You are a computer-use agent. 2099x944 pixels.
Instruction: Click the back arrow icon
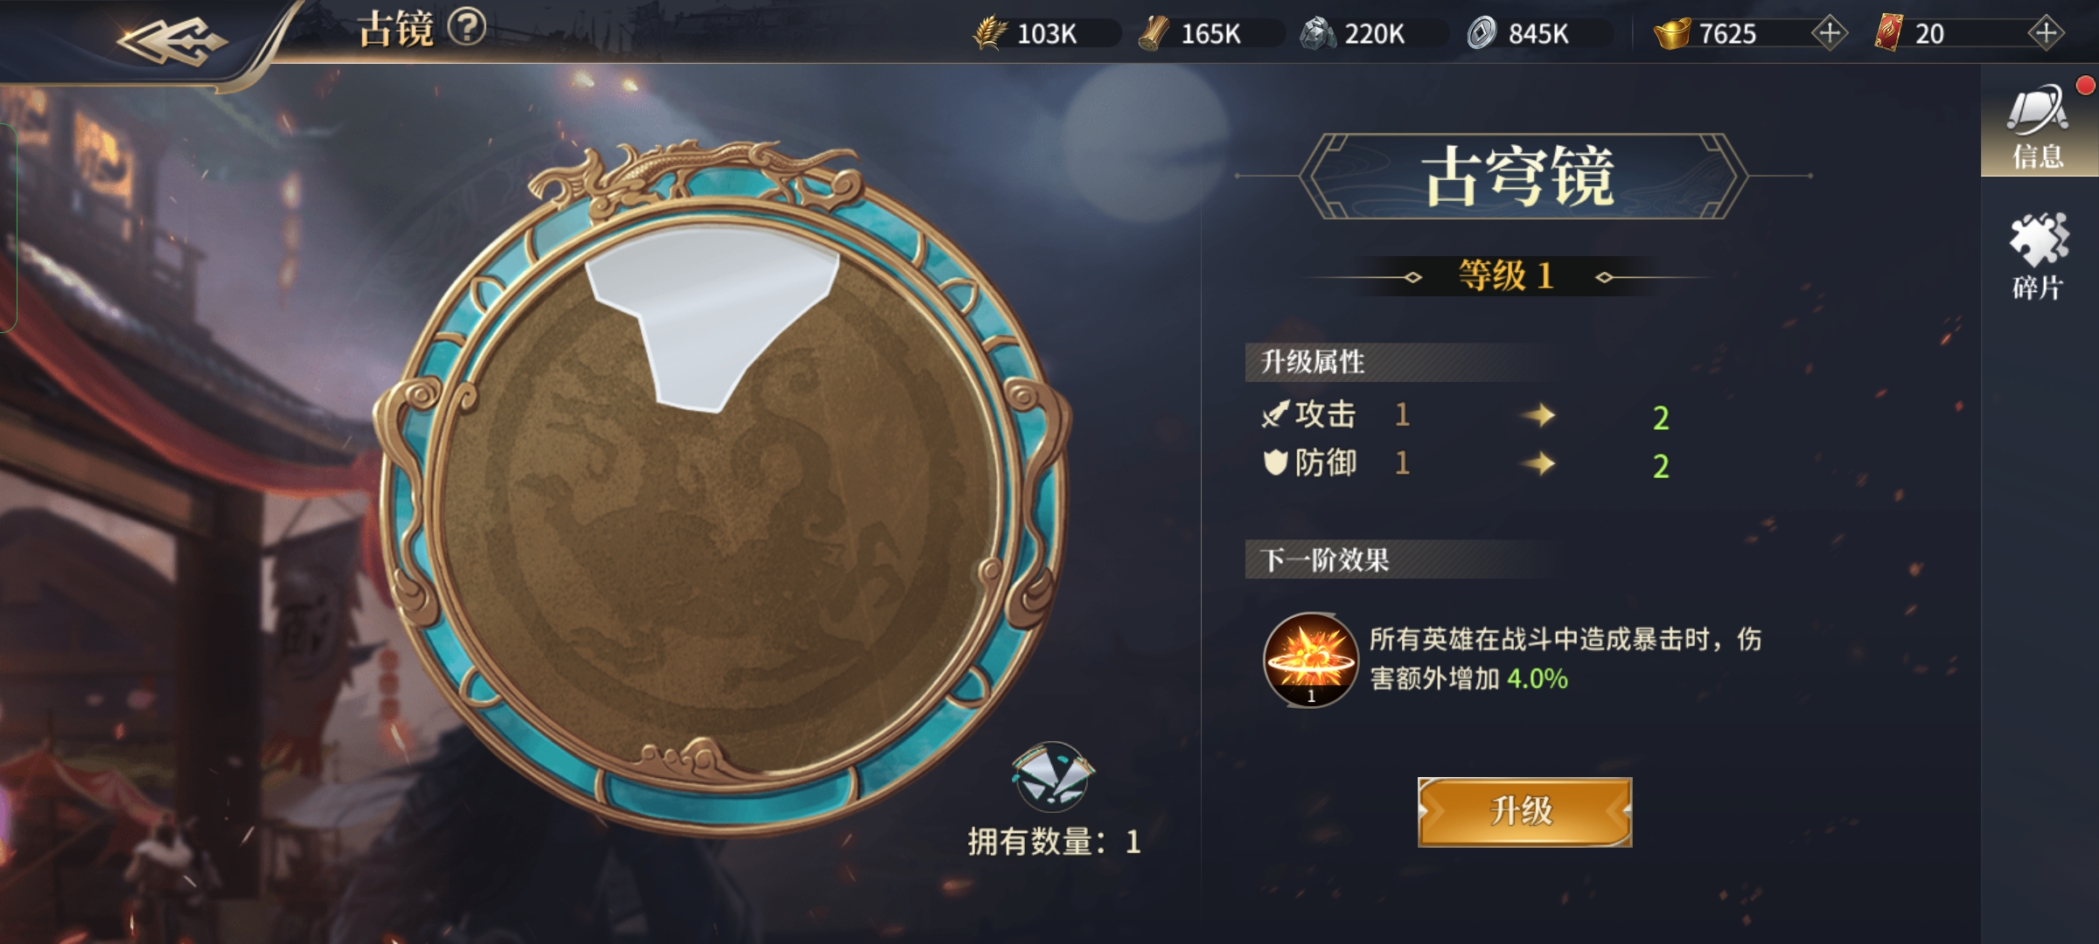point(172,40)
